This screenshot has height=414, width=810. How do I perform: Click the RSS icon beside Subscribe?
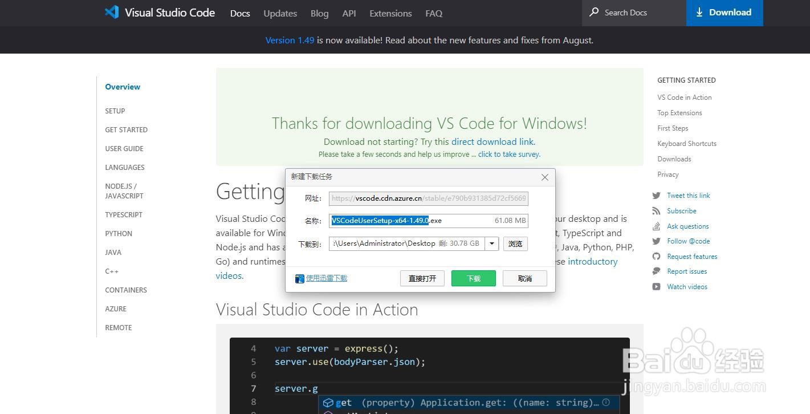point(657,211)
